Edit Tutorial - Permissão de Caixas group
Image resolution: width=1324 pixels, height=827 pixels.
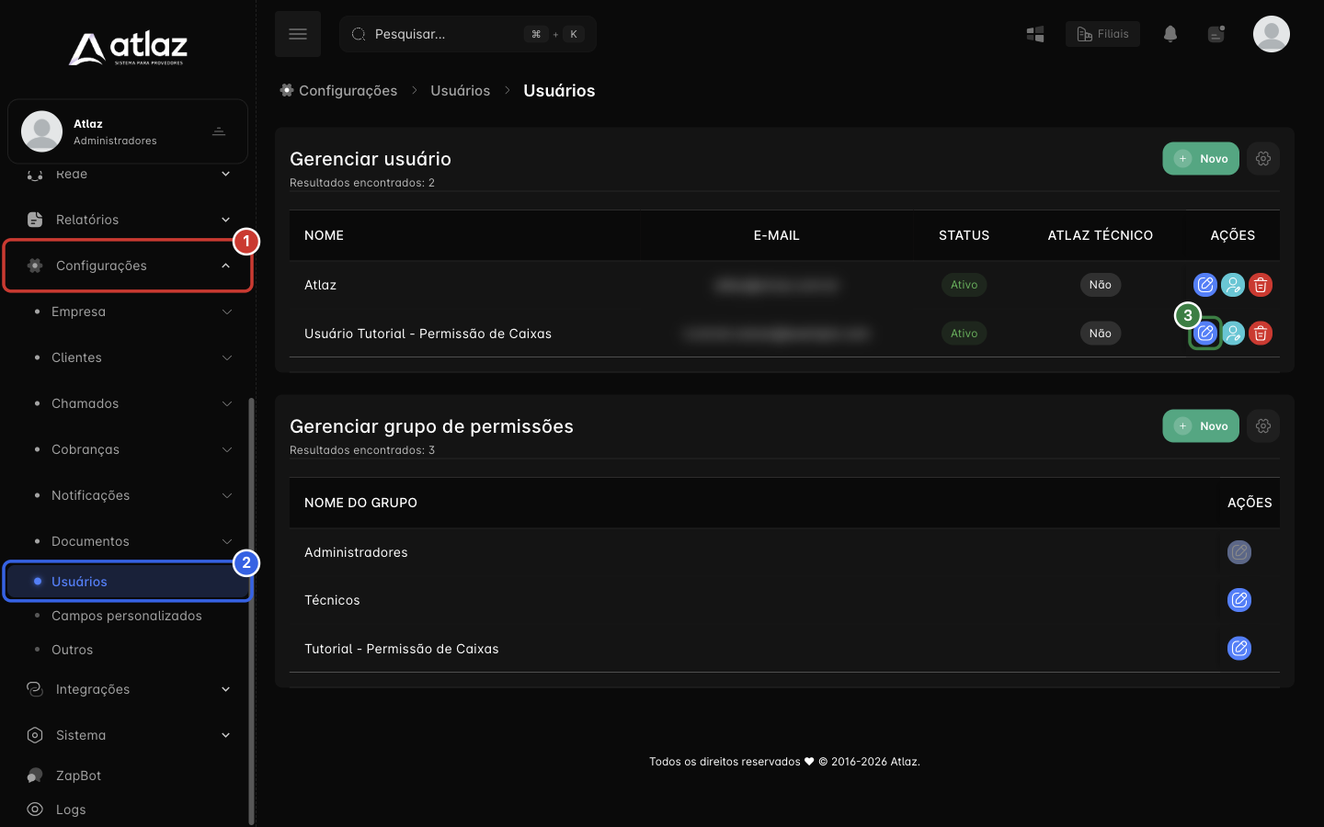coord(1239,649)
